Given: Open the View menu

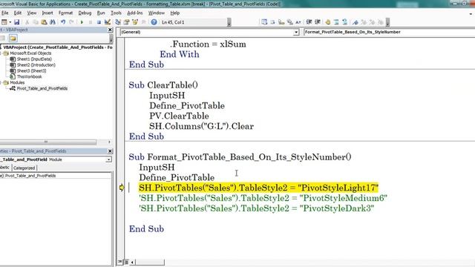Looking at the screenshot, I should [31, 13].
